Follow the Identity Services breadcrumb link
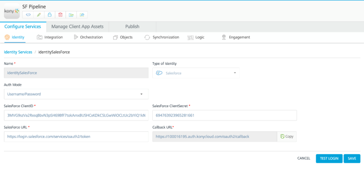Screen dimensions: 364x173 [x=18, y=52]
